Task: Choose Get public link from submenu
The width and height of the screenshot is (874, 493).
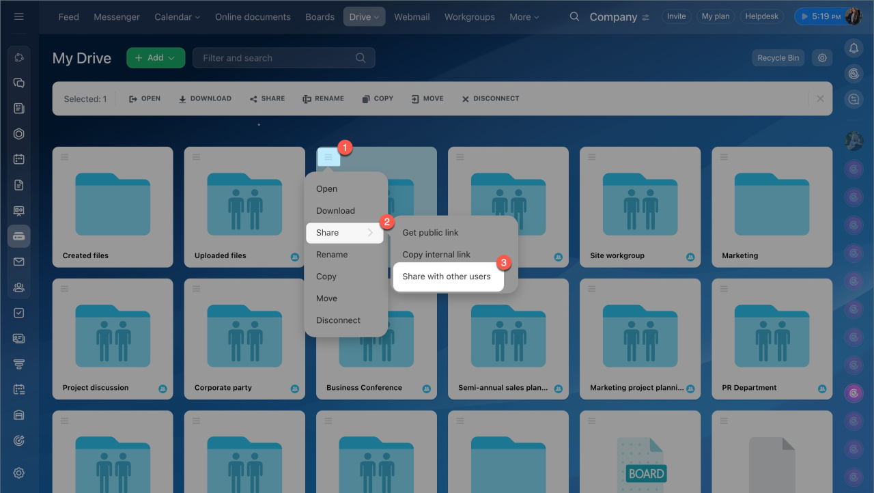Action: pyautogui.click(x=430, y=233)
